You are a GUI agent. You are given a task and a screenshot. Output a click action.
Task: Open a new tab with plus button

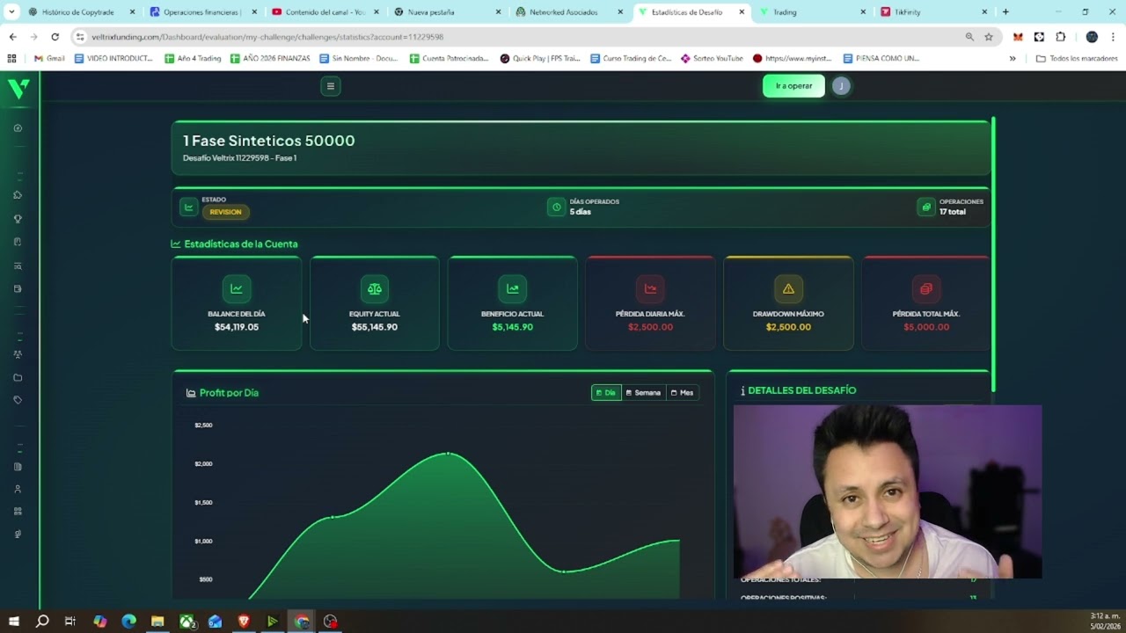coord(1005,12)
